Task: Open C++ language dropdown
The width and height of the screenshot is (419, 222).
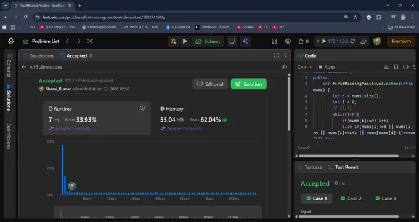Action: click(304, 67)
